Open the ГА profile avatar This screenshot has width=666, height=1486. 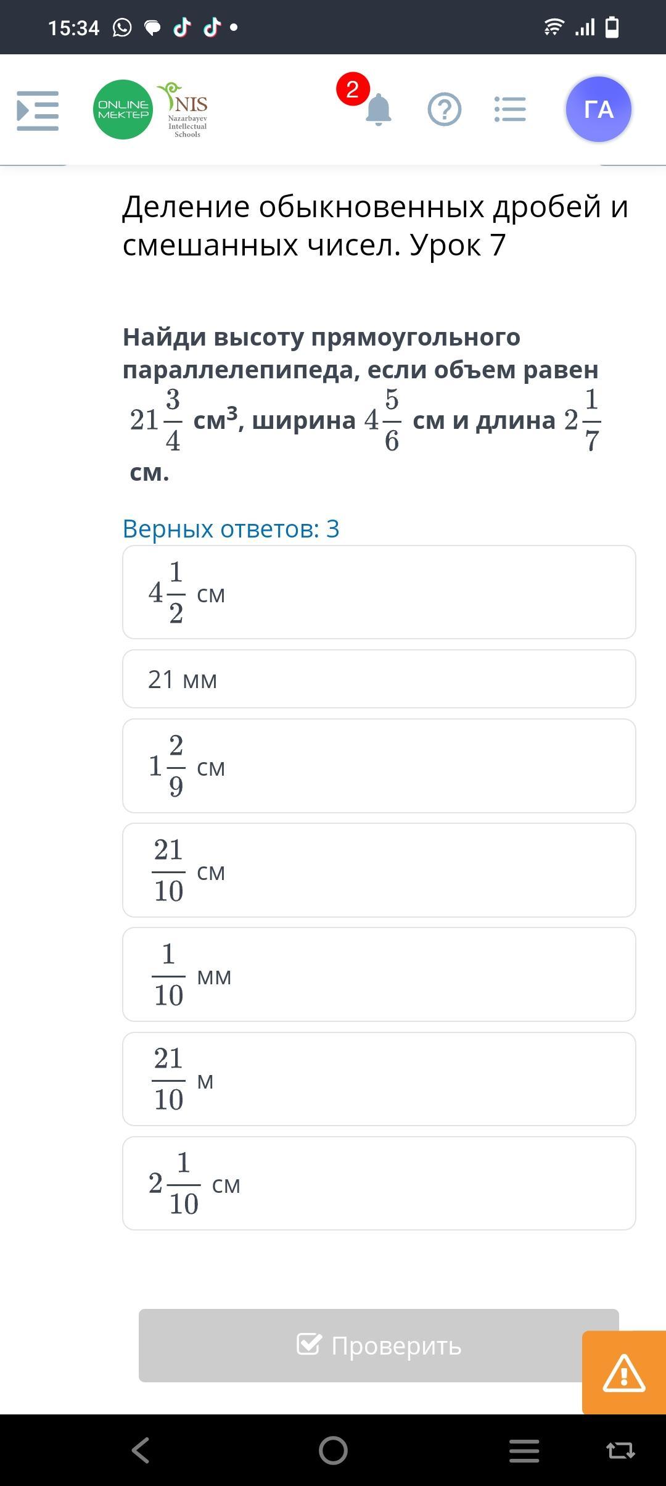598,109
